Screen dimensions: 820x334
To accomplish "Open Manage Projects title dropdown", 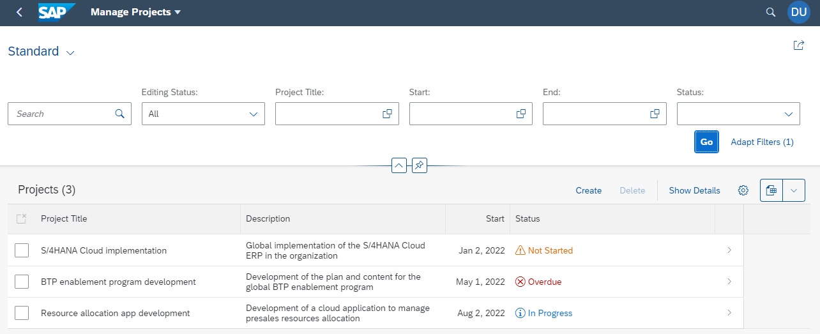I will click(136, 12).
